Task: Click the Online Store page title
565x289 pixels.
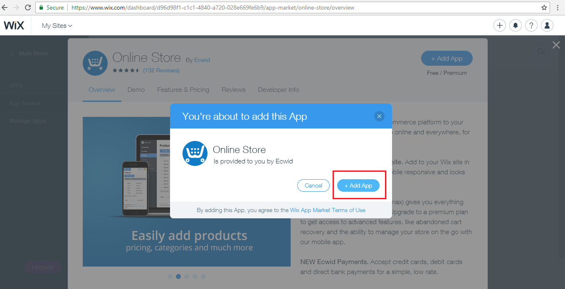Action: coord(147,57)
